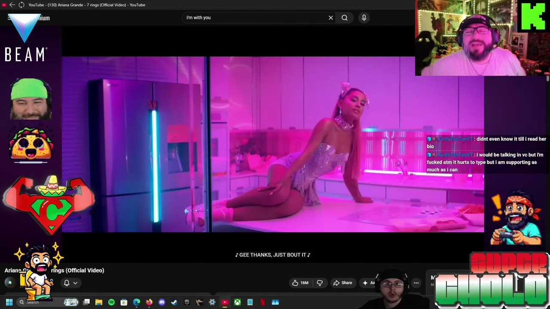Open Task View from the taskbar

point(86,302)
